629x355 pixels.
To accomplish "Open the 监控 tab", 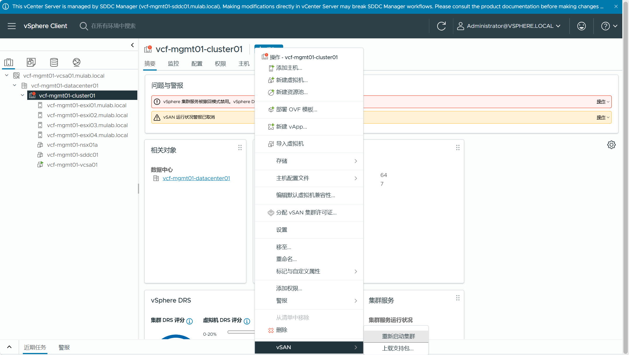I will [x=173, y=64].
